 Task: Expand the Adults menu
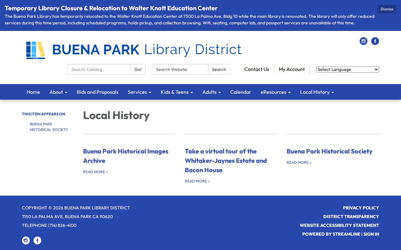click(x=211, y=92)
